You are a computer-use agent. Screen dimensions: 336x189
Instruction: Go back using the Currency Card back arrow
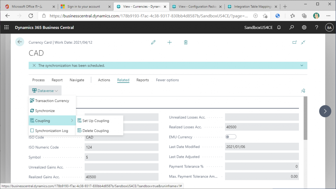click(x=20, y=42)
